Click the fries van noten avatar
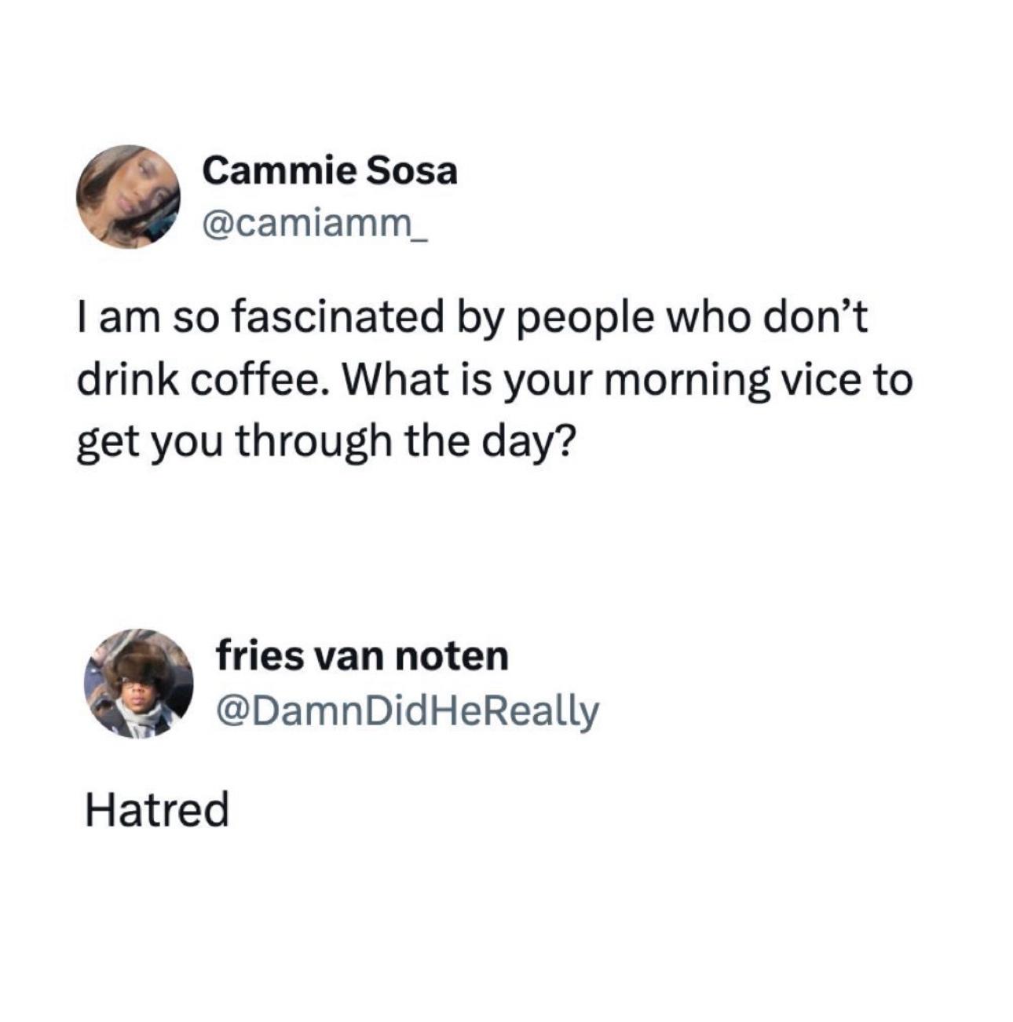1013x1022 pixels. 138,683
